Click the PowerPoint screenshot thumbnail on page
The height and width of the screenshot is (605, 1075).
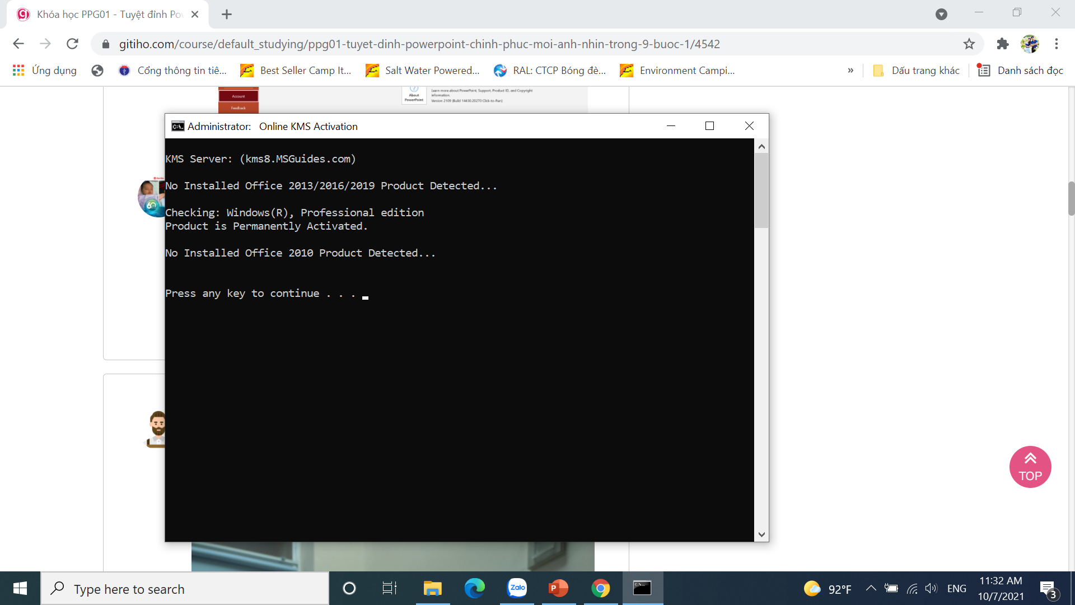pos(403,100)
